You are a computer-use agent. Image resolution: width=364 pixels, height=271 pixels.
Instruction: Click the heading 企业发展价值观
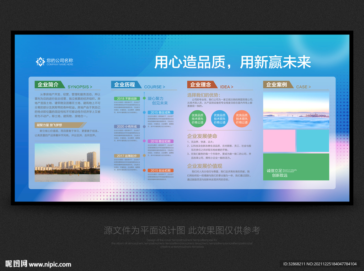pos(205,166)
